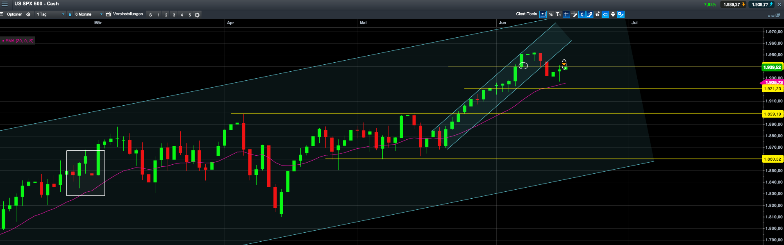Click the 1.880,00 price axis value
The height and width of the screenshot is (245, 784).
pyautogui.click(x=774, y=136)
